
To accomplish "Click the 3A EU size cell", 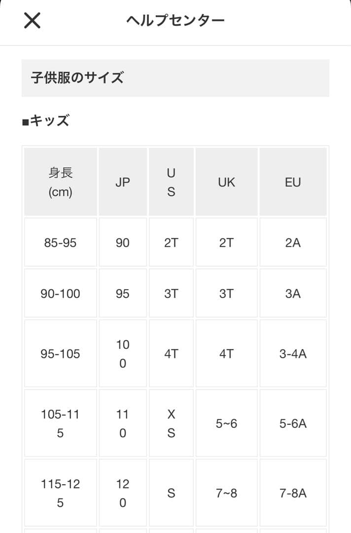I will [x=293, y=294].
